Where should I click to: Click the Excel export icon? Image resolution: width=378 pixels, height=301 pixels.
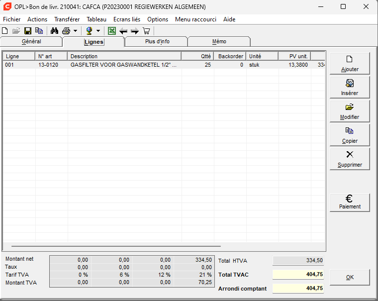click(112, 31)
